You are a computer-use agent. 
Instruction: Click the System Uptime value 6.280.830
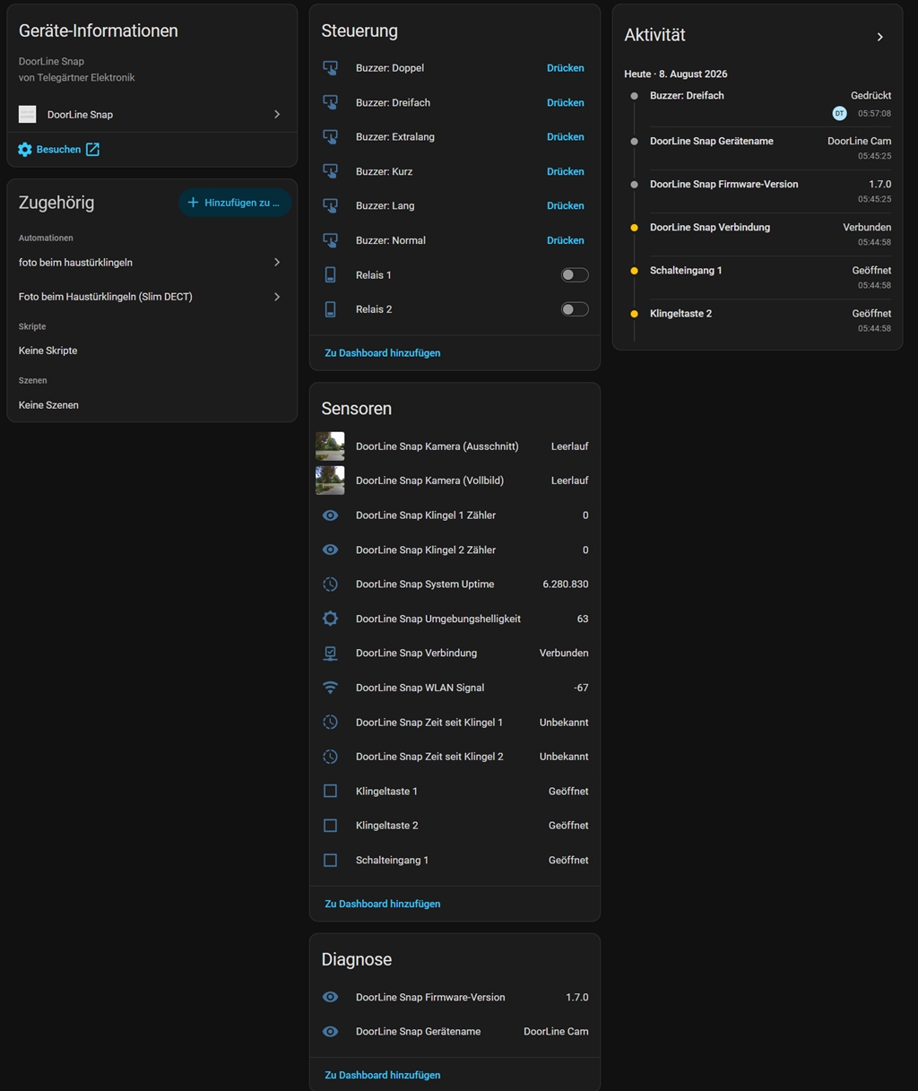pos(566,584)
